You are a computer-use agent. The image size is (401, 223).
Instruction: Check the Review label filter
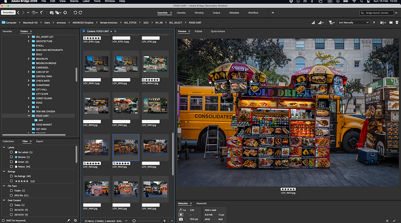click(11, 157)
